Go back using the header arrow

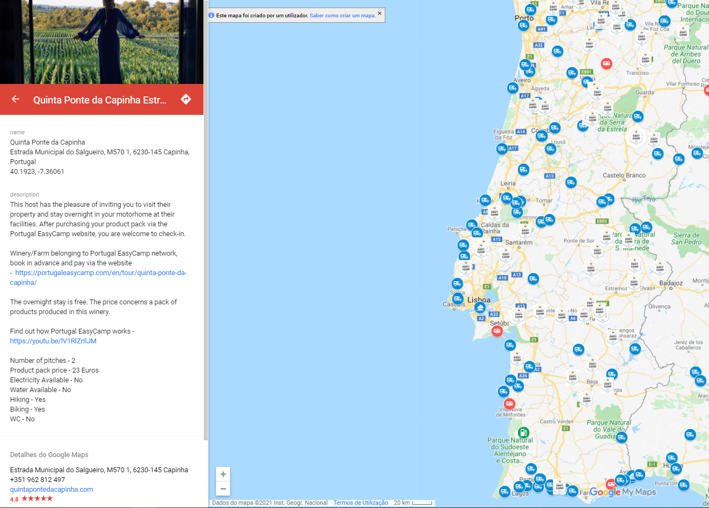pyautogui.click(x=16, y=99)
